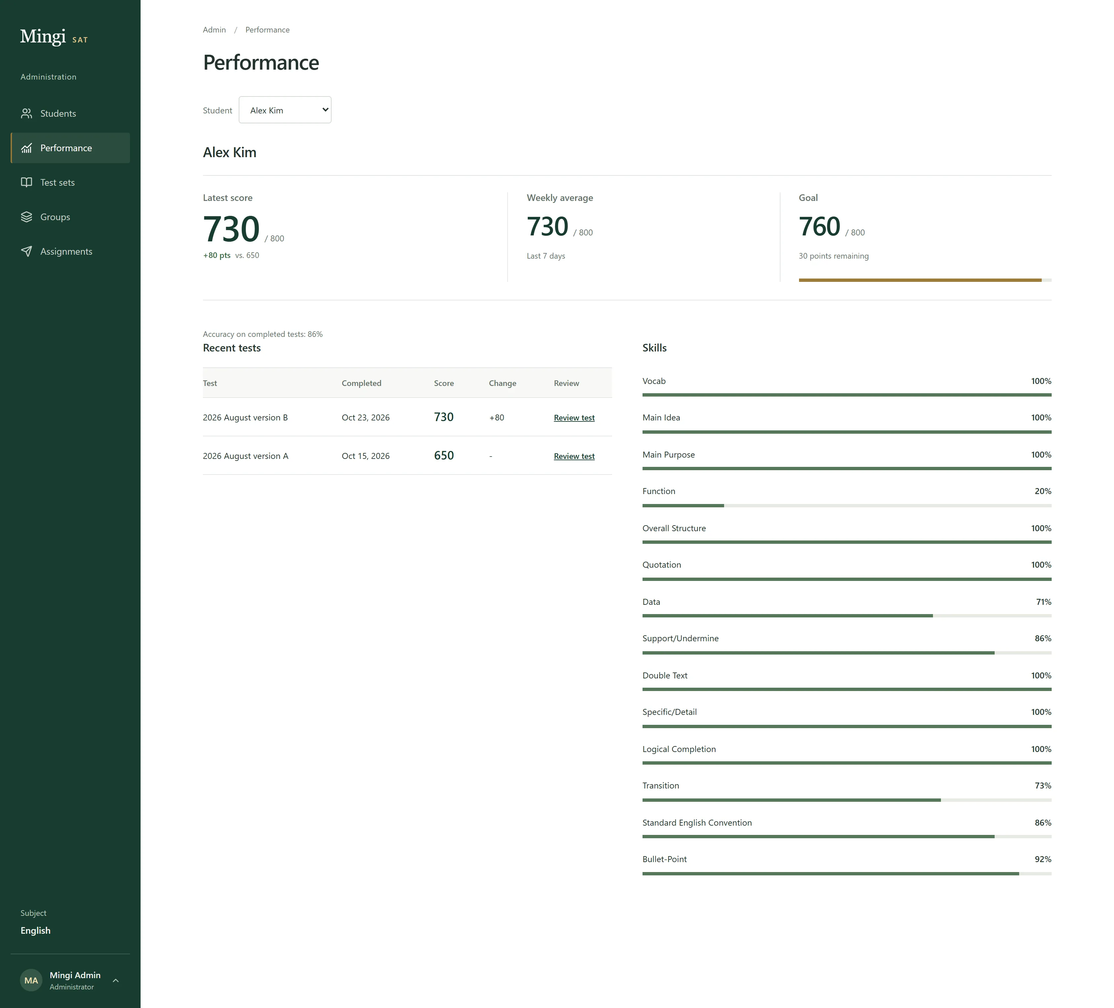The height and width of the screenshot is (1008, 1114).
Task: Open the Student dropdown showing Alex Kim
Action: [x=285, y=110]
